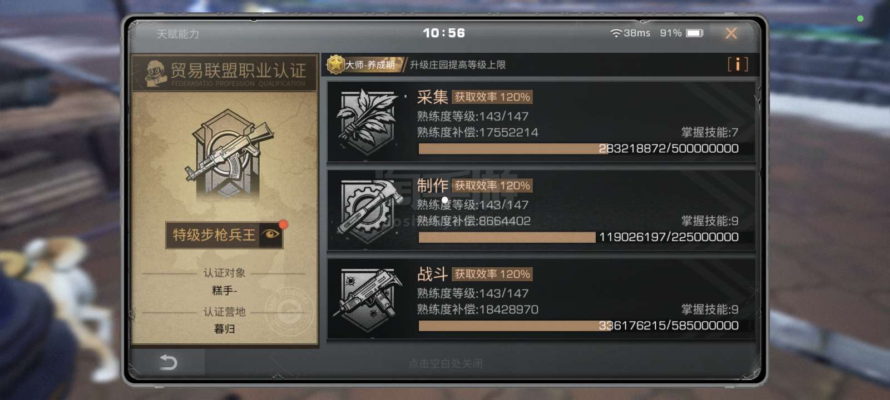This screenshot has width=890, height=400.
Task: Open the info [i] icon
Action: (738, 64)
